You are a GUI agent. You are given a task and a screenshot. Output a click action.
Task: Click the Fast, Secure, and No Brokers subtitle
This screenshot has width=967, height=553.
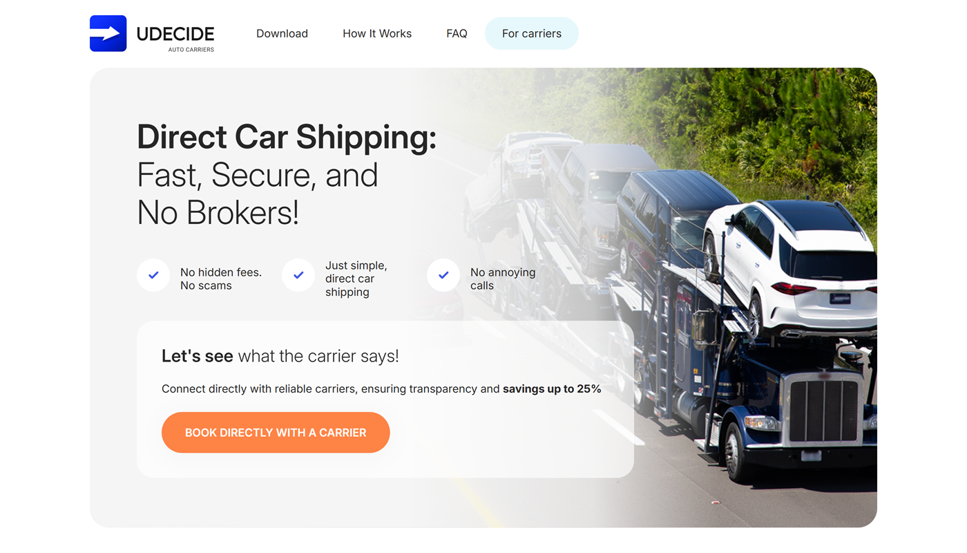coord(258,194)
